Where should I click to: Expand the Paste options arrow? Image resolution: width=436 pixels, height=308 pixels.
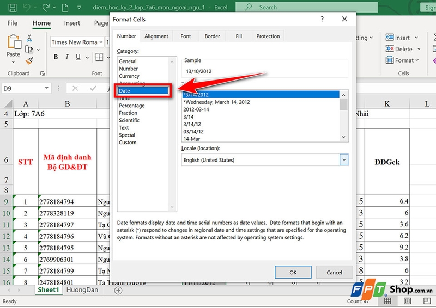point(13,61)
